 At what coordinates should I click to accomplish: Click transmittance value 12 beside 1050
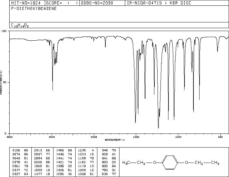tap(92, 170)
